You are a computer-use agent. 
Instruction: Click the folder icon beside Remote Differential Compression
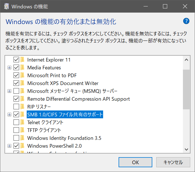click(22, 99)
